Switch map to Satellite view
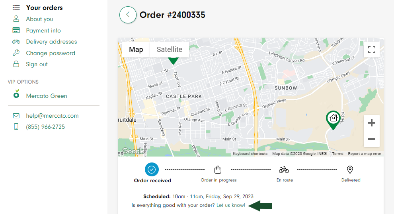 point(170,50)
